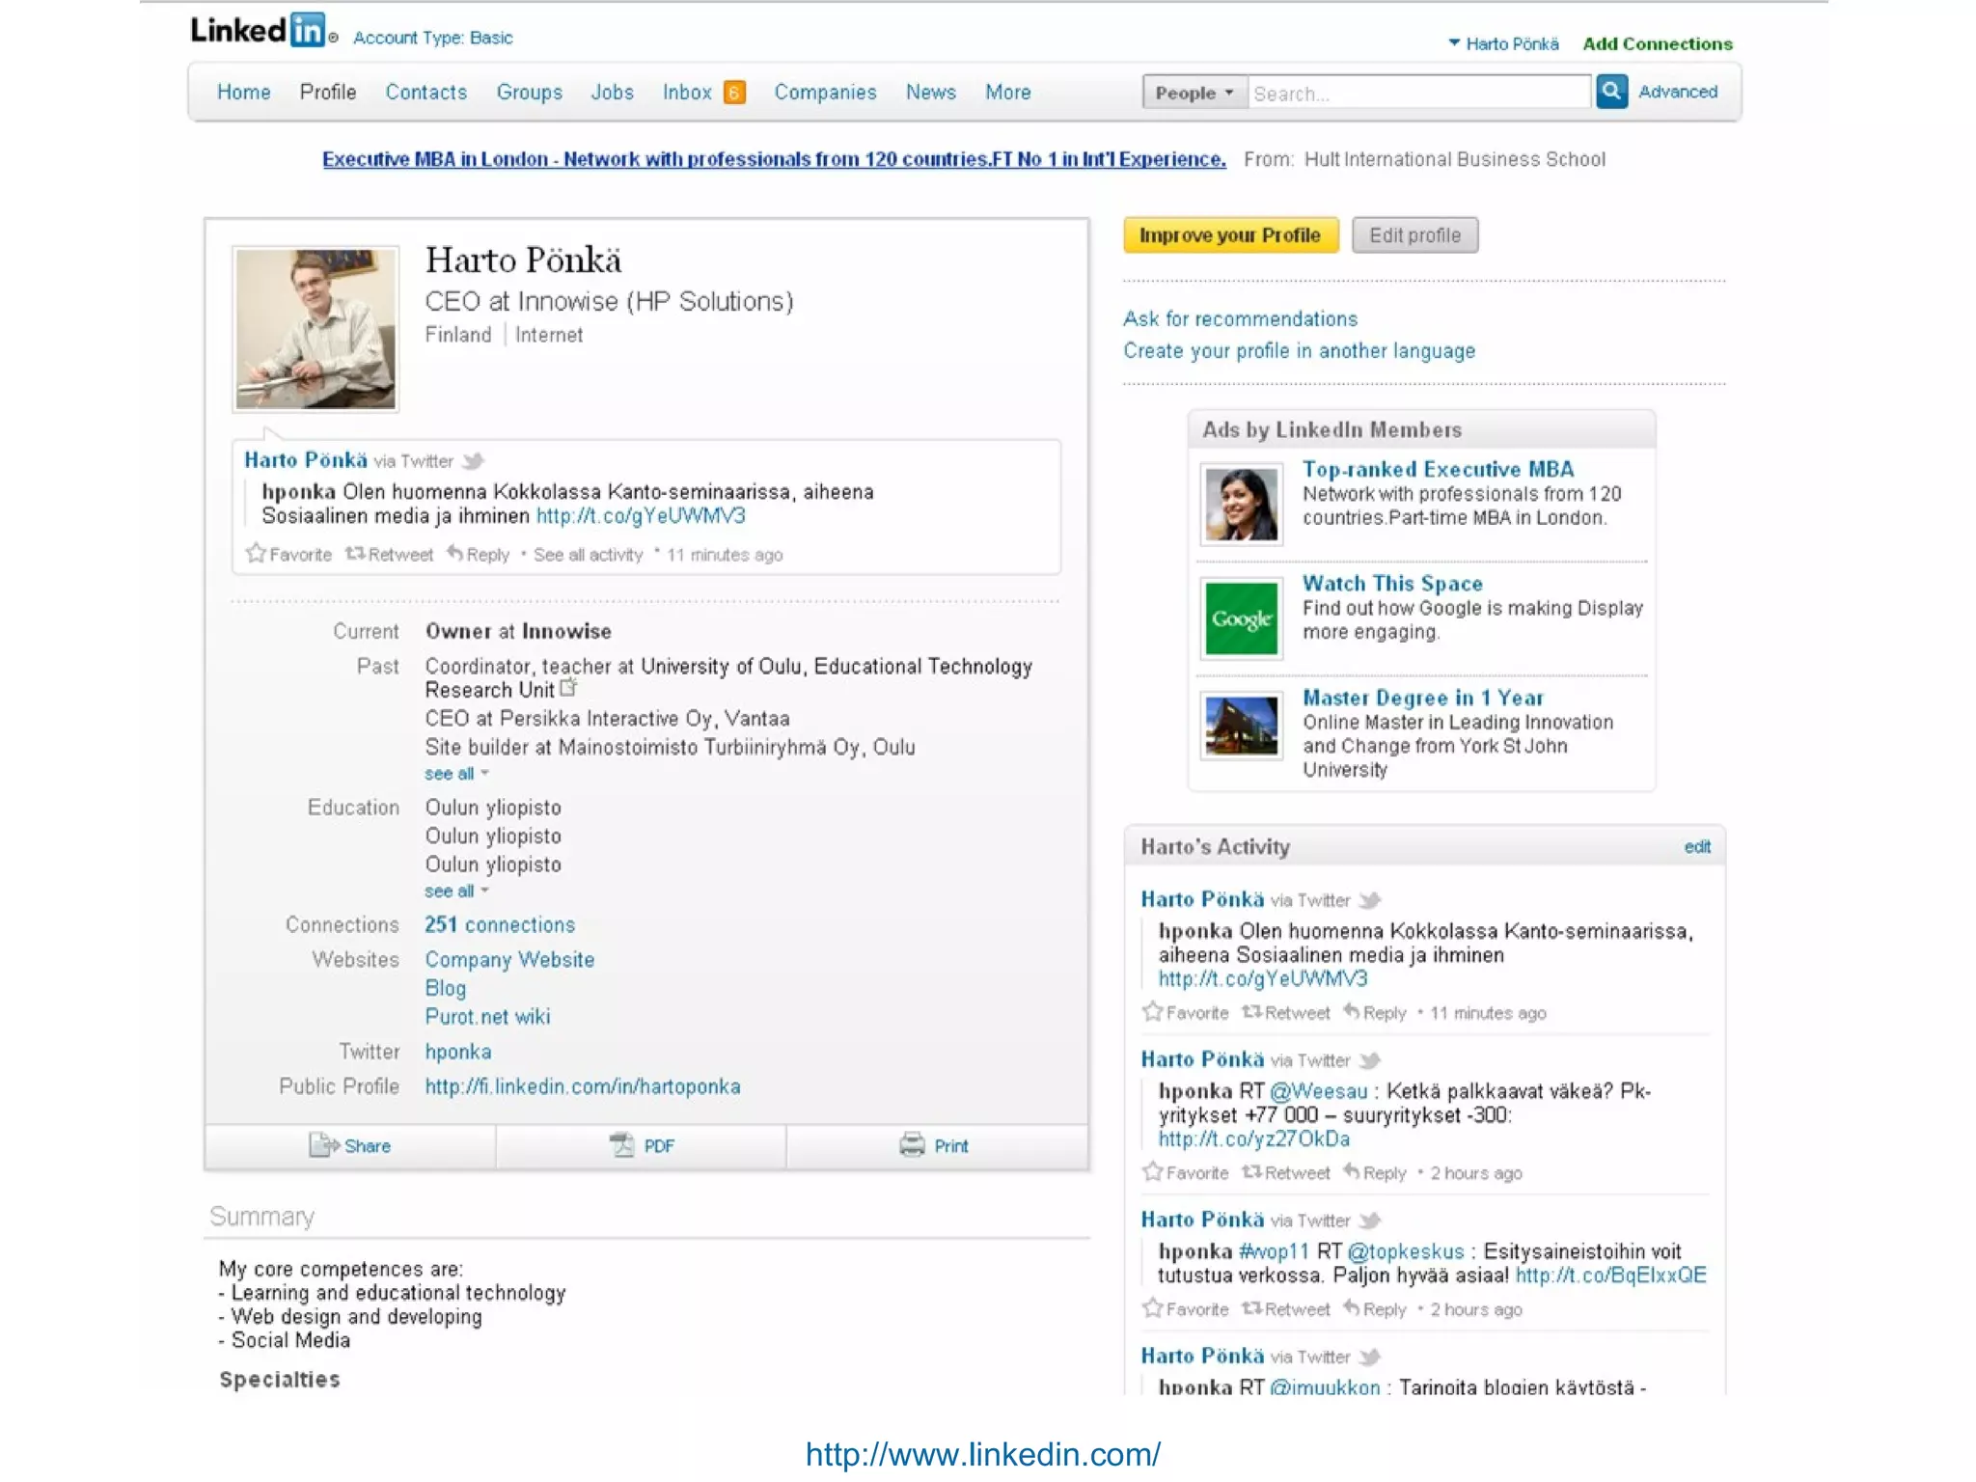This screenshot has width=1976, height=1482.
Task: Click Harto Pönkä's profile photo
Action: 316,329
